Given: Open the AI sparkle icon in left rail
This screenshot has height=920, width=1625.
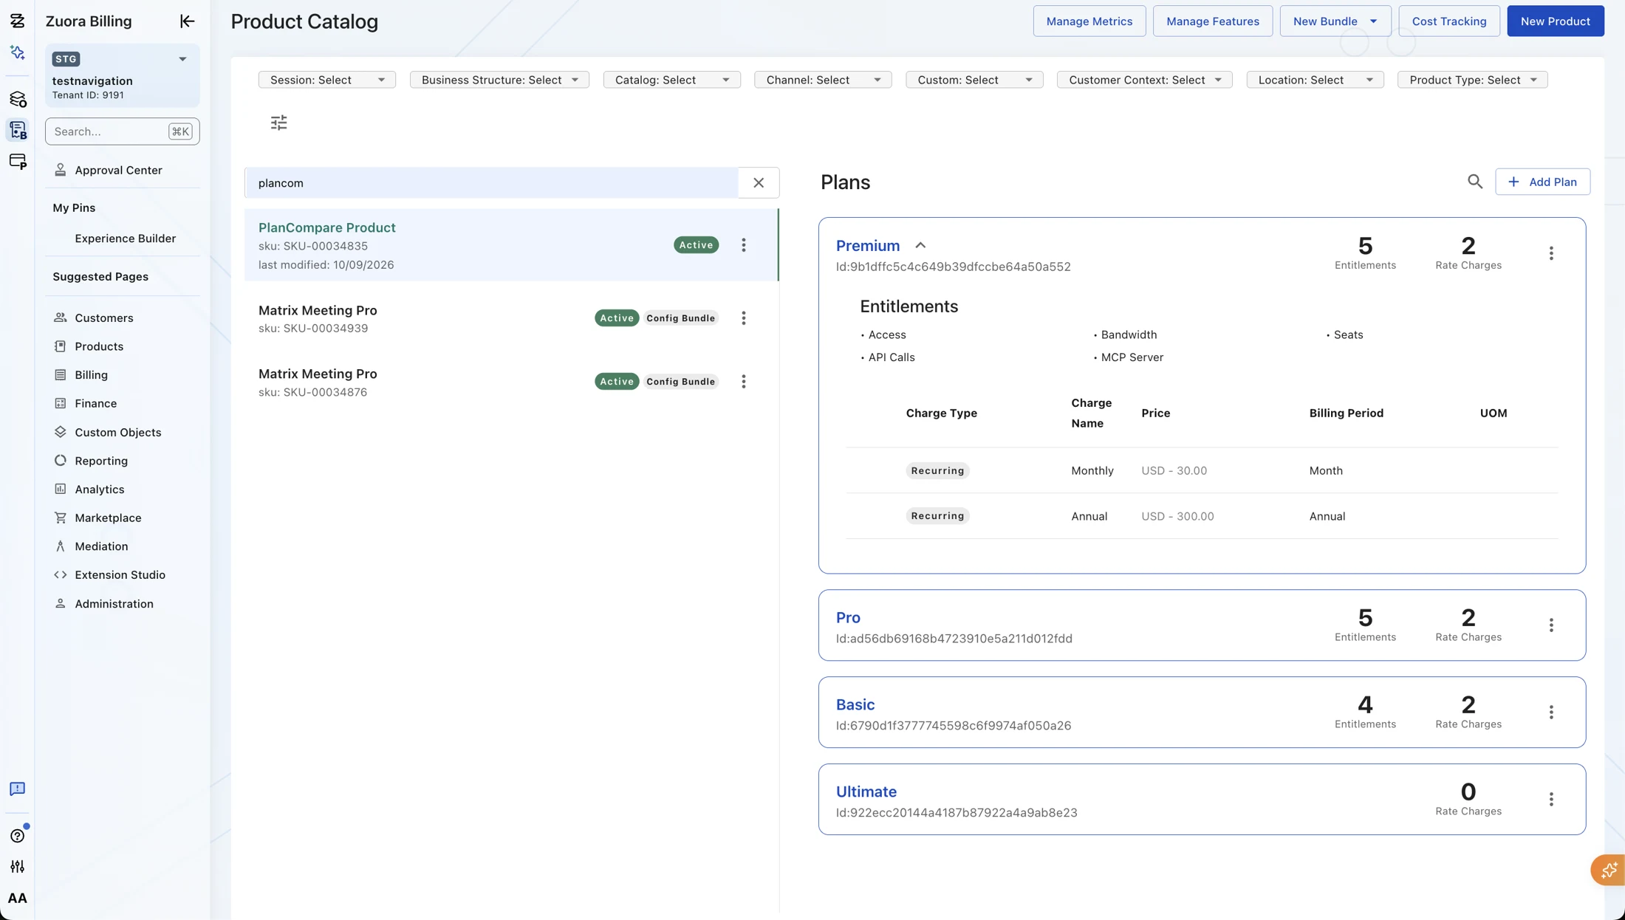Looking at the screenshot, I should coord(17,52).
